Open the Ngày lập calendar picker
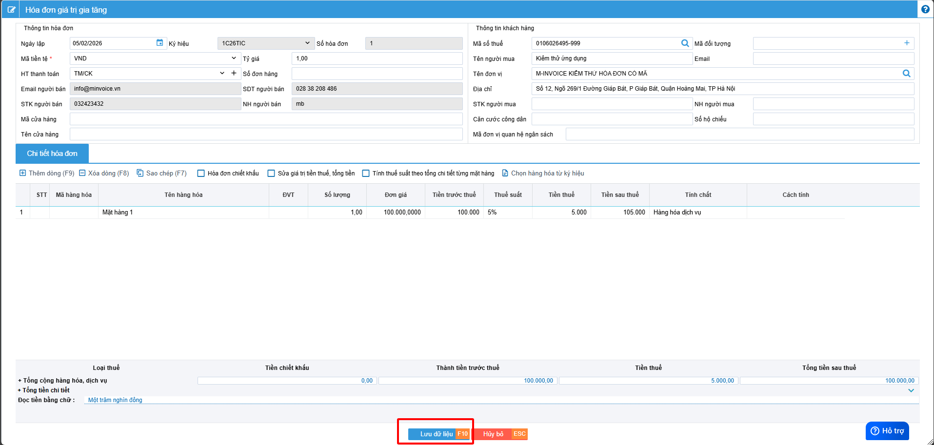Viewport: 934px width, 445px height. pos(159,43)
